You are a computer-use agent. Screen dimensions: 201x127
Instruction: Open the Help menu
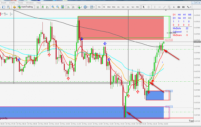(39, 3)
